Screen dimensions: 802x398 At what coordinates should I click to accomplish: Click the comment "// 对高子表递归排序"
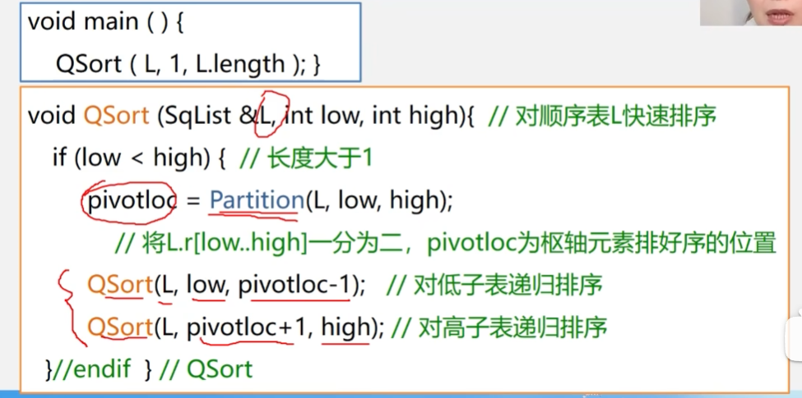click(x=498, y=328)
